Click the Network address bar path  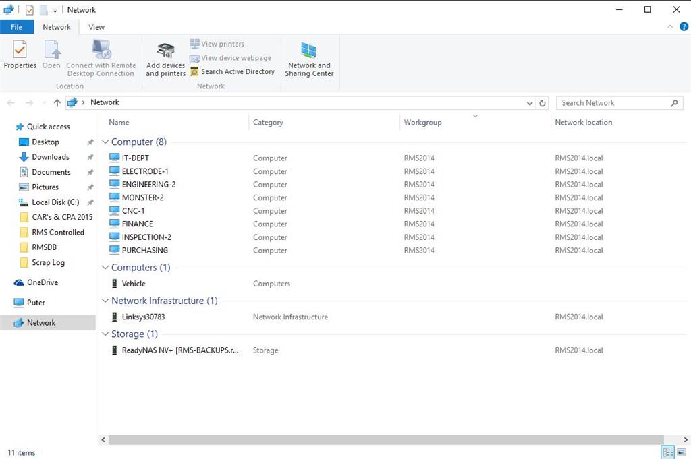(105, 102)
